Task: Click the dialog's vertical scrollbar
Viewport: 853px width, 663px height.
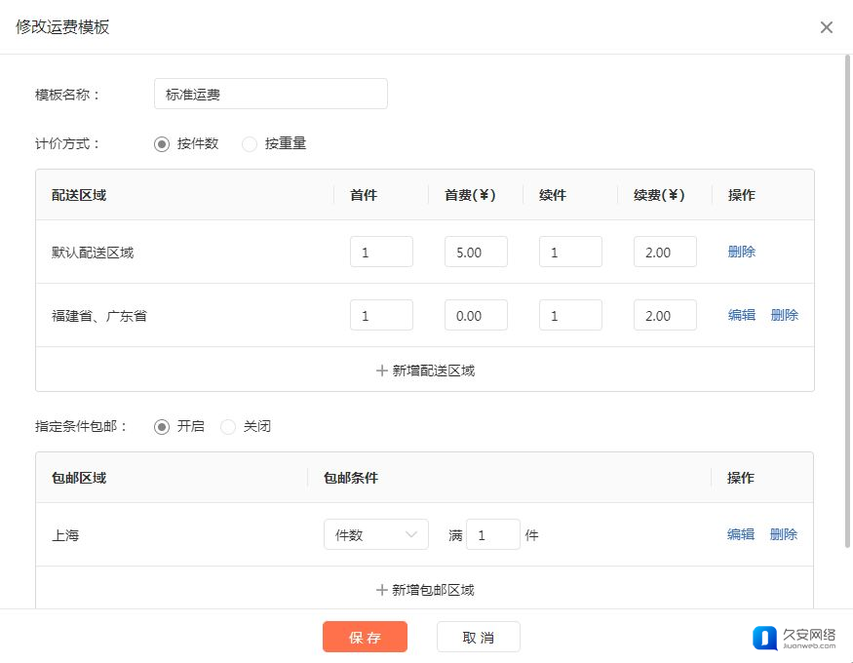Action: [x=847, y=292]
